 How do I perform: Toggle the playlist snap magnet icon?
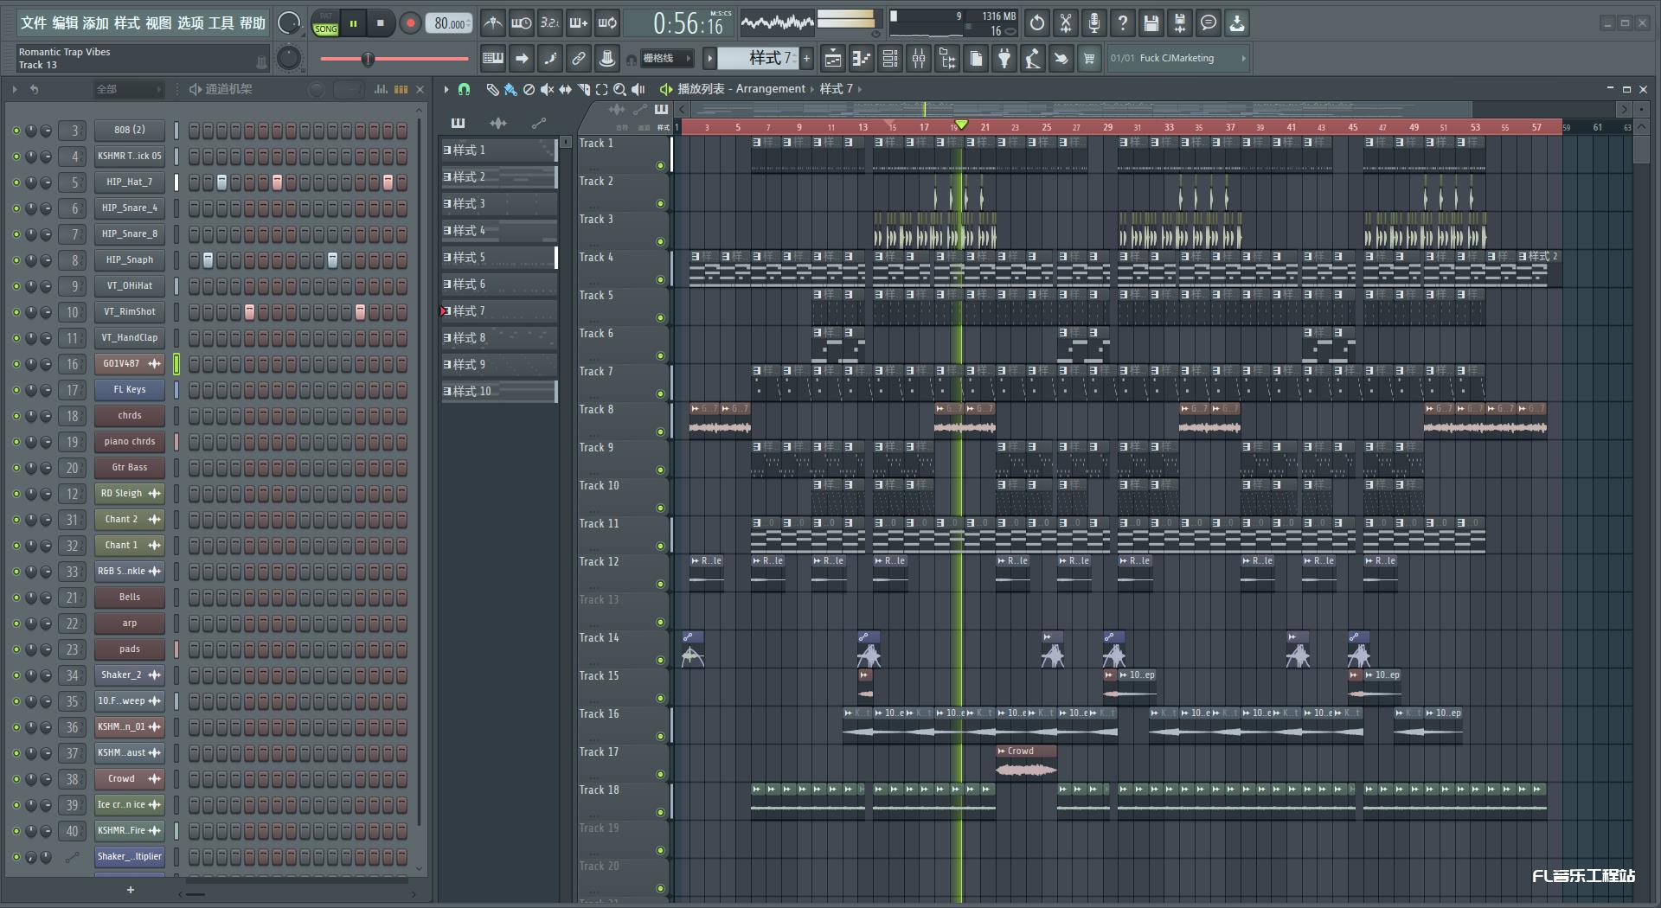click(x=464, y=89)
